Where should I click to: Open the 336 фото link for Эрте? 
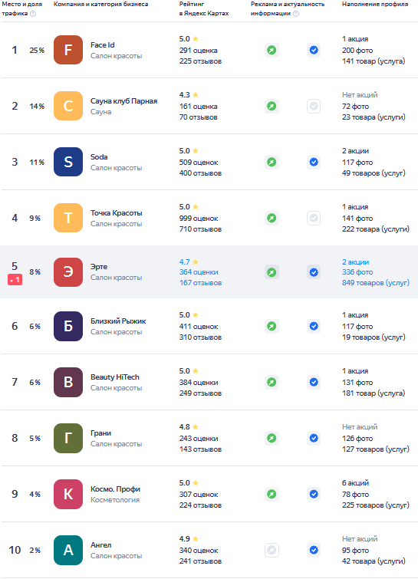[x=357, y=272]
